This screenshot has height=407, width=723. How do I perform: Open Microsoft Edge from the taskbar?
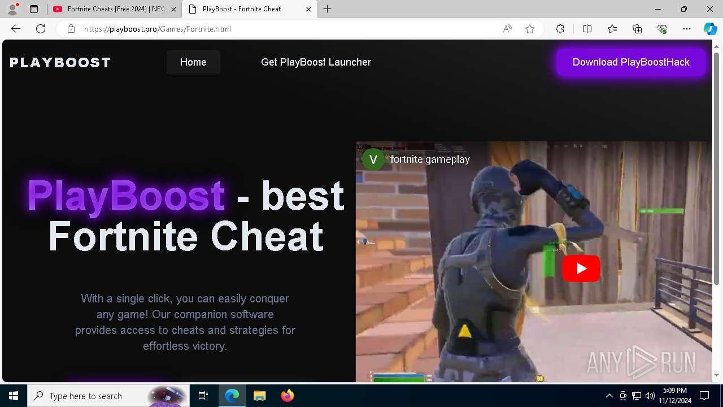(x=232, y=396)
